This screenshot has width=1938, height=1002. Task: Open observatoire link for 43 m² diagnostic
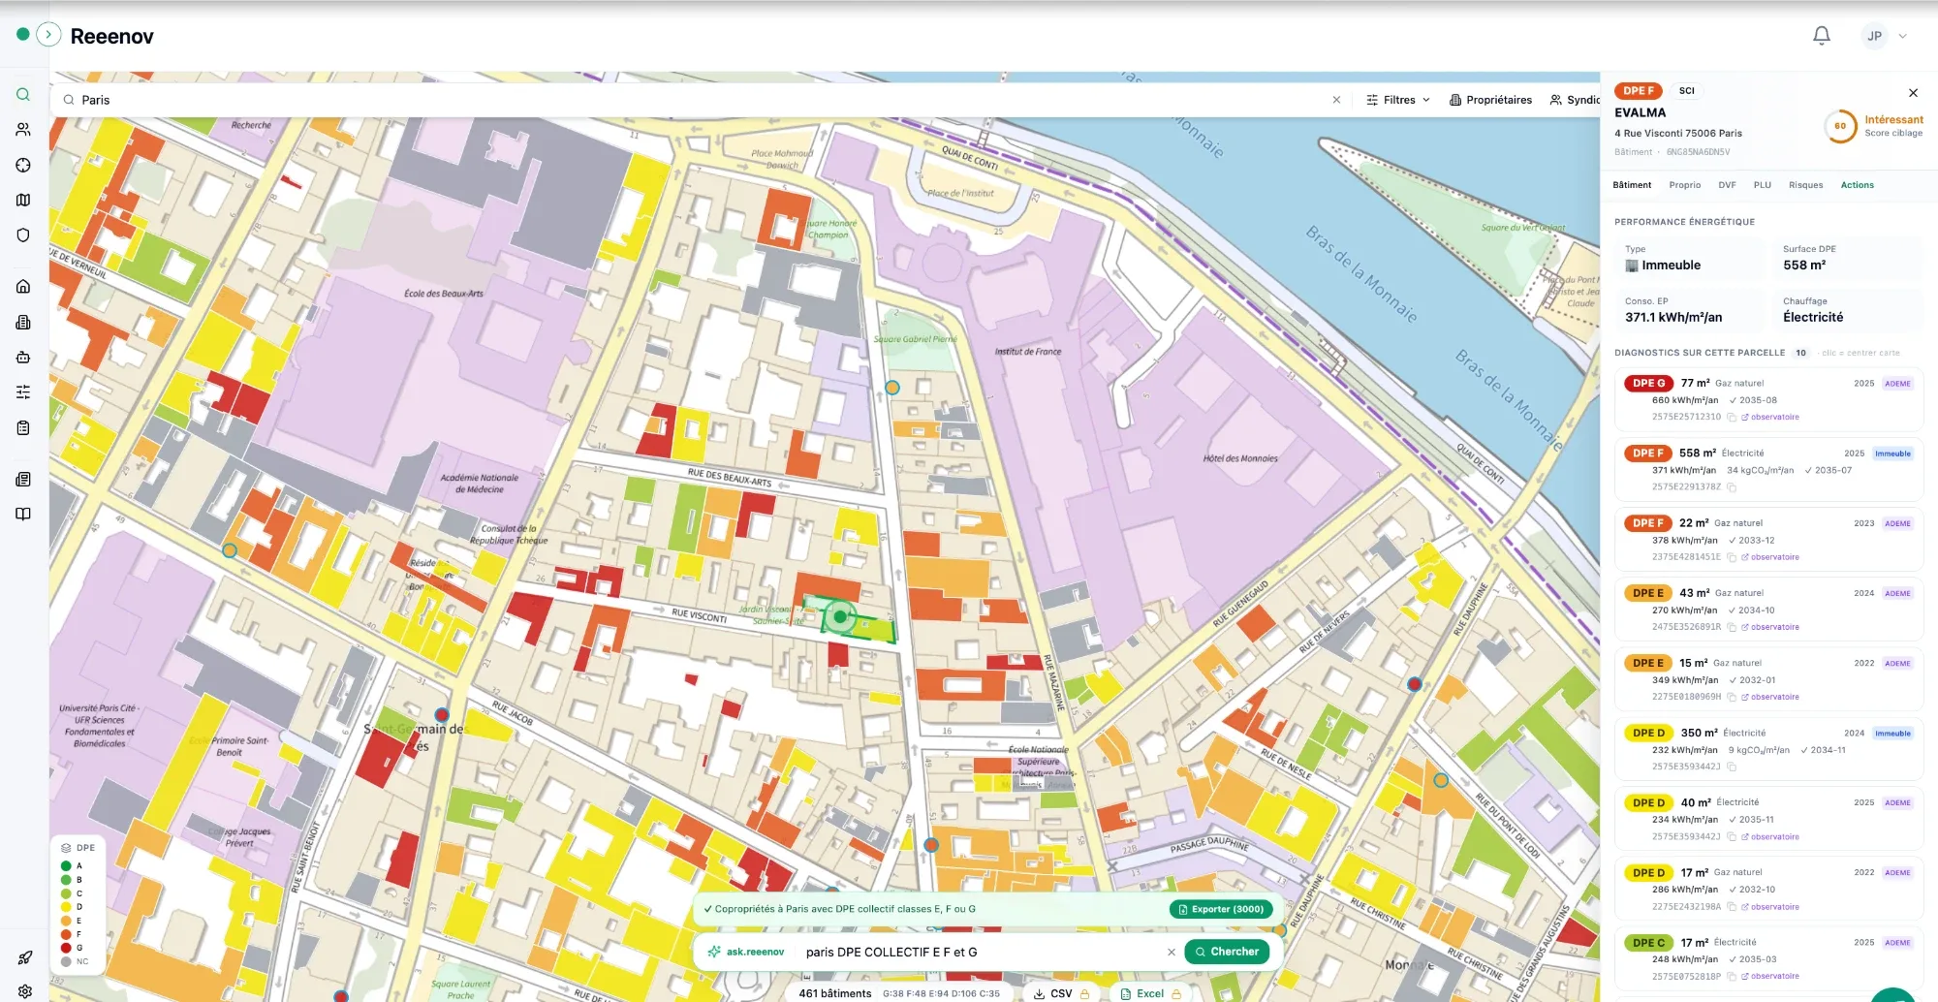1770,627
